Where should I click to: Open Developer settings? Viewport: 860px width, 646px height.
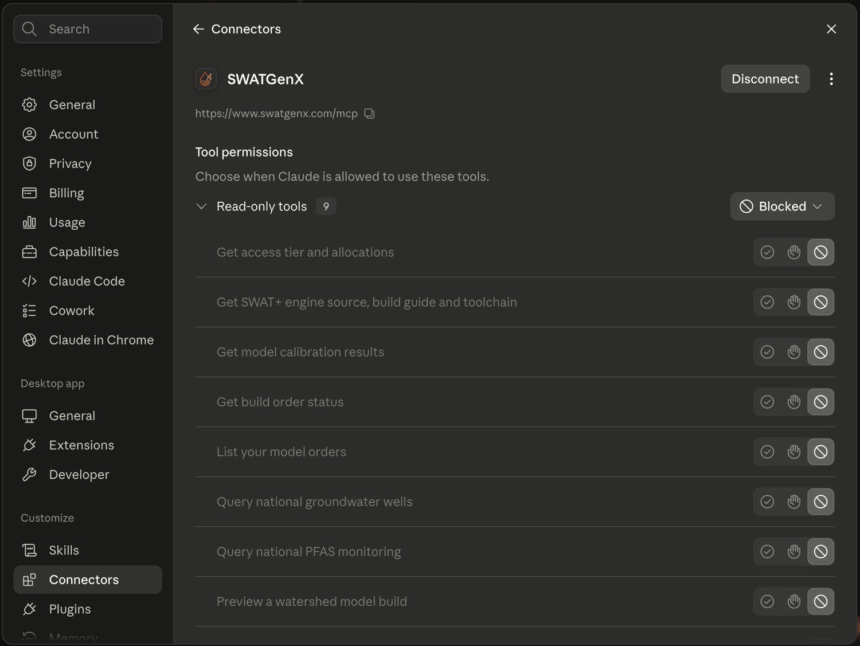(x=88, y=475)
